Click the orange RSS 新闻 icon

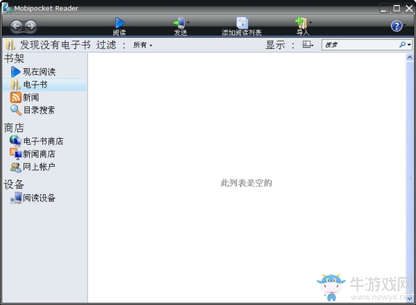16,97
